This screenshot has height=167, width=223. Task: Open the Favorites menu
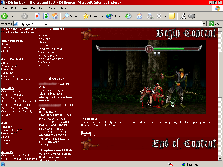(38, 8)
